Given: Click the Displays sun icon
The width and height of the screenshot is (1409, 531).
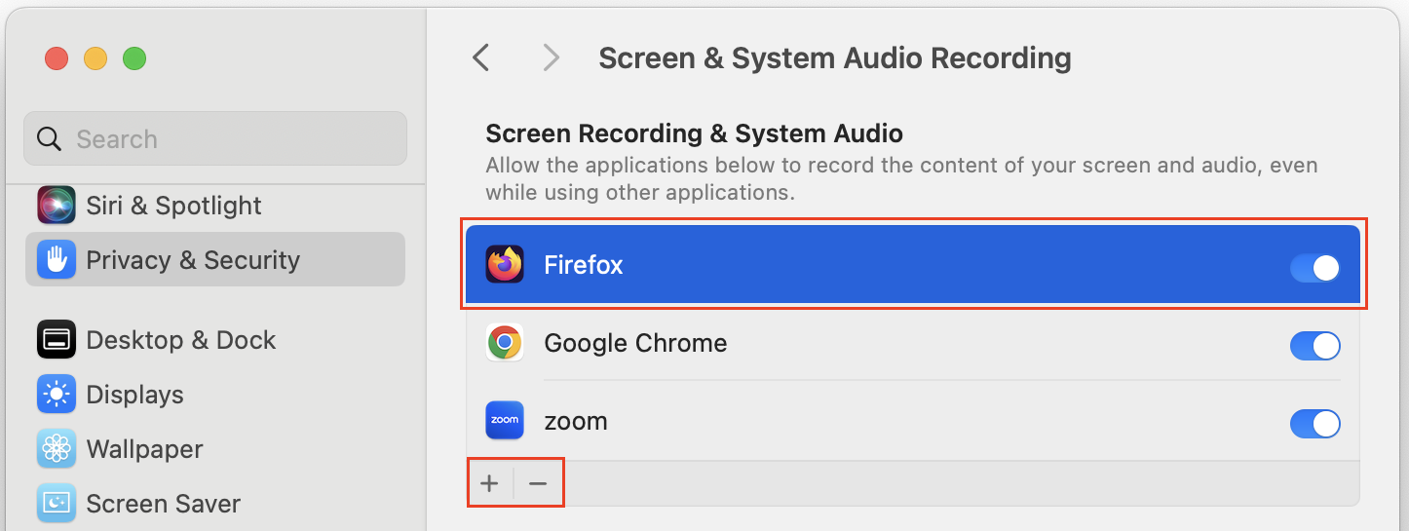Looking at the screenshot, I should coord(57,395).
